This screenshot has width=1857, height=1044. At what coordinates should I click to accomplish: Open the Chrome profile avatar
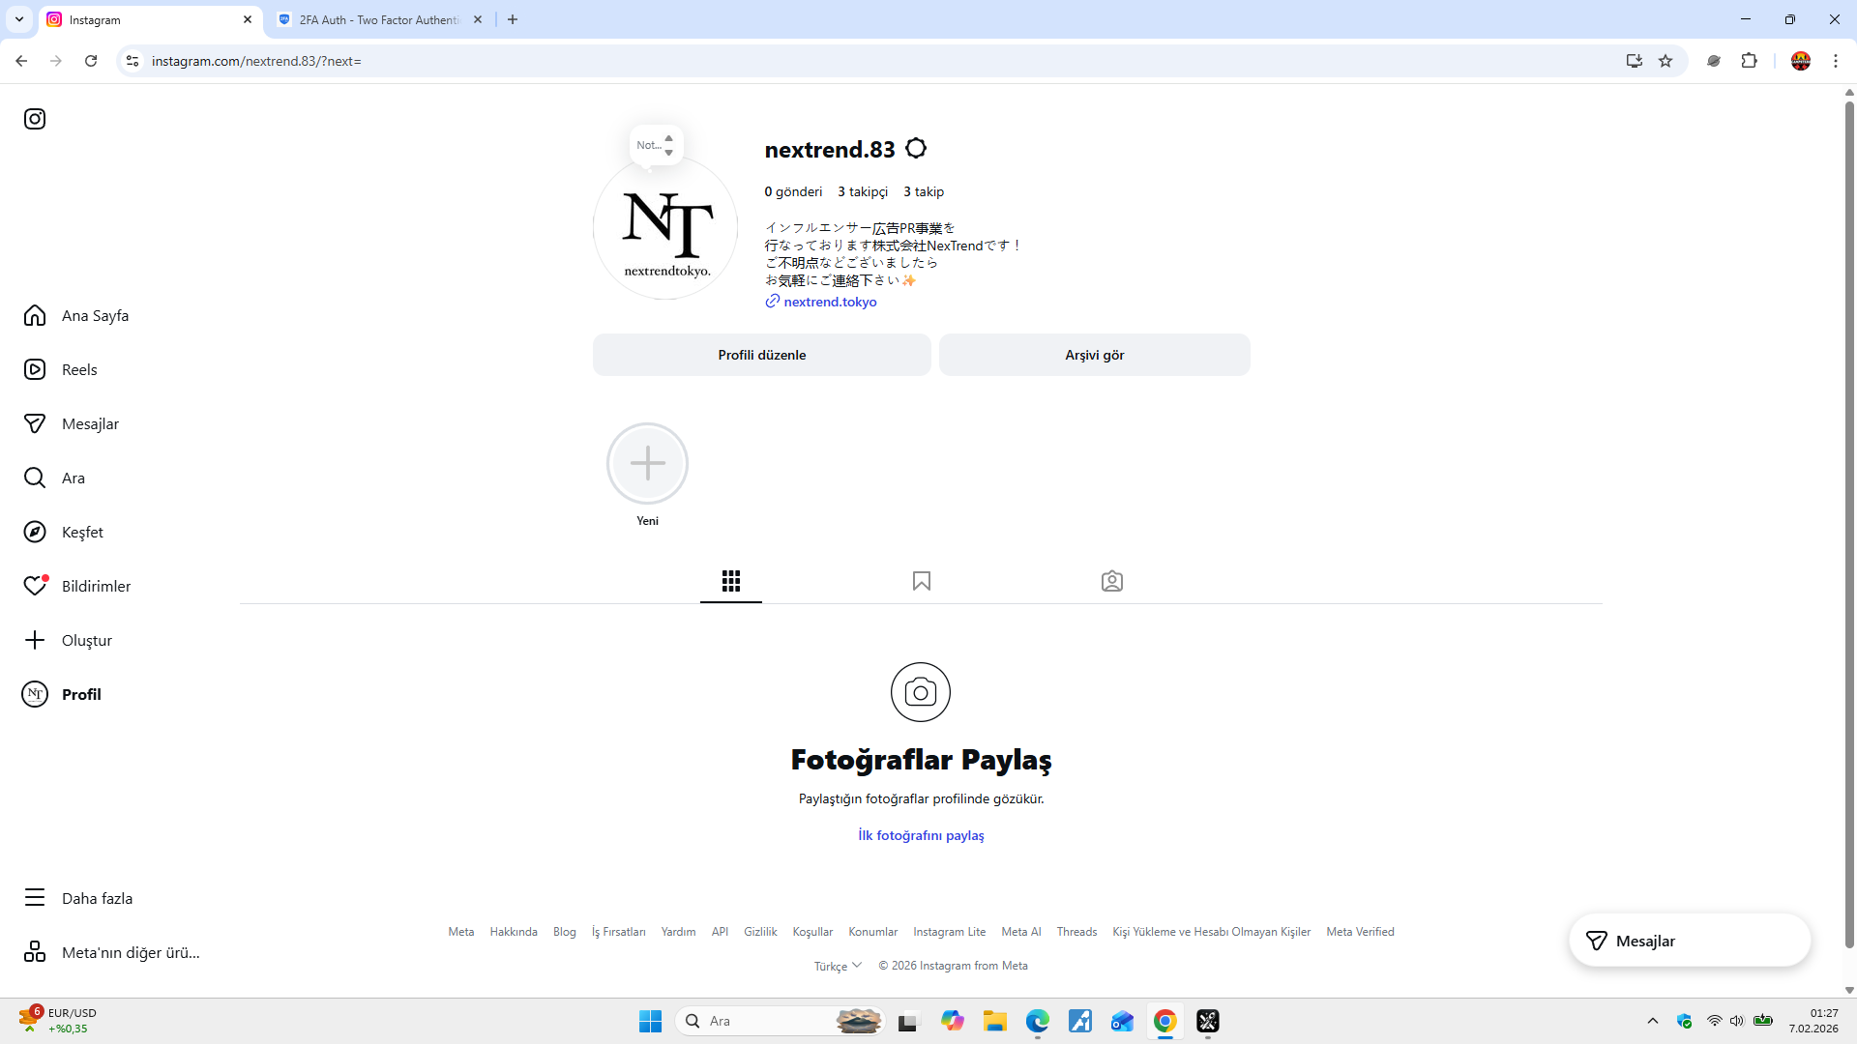[x=1801, y=61]
